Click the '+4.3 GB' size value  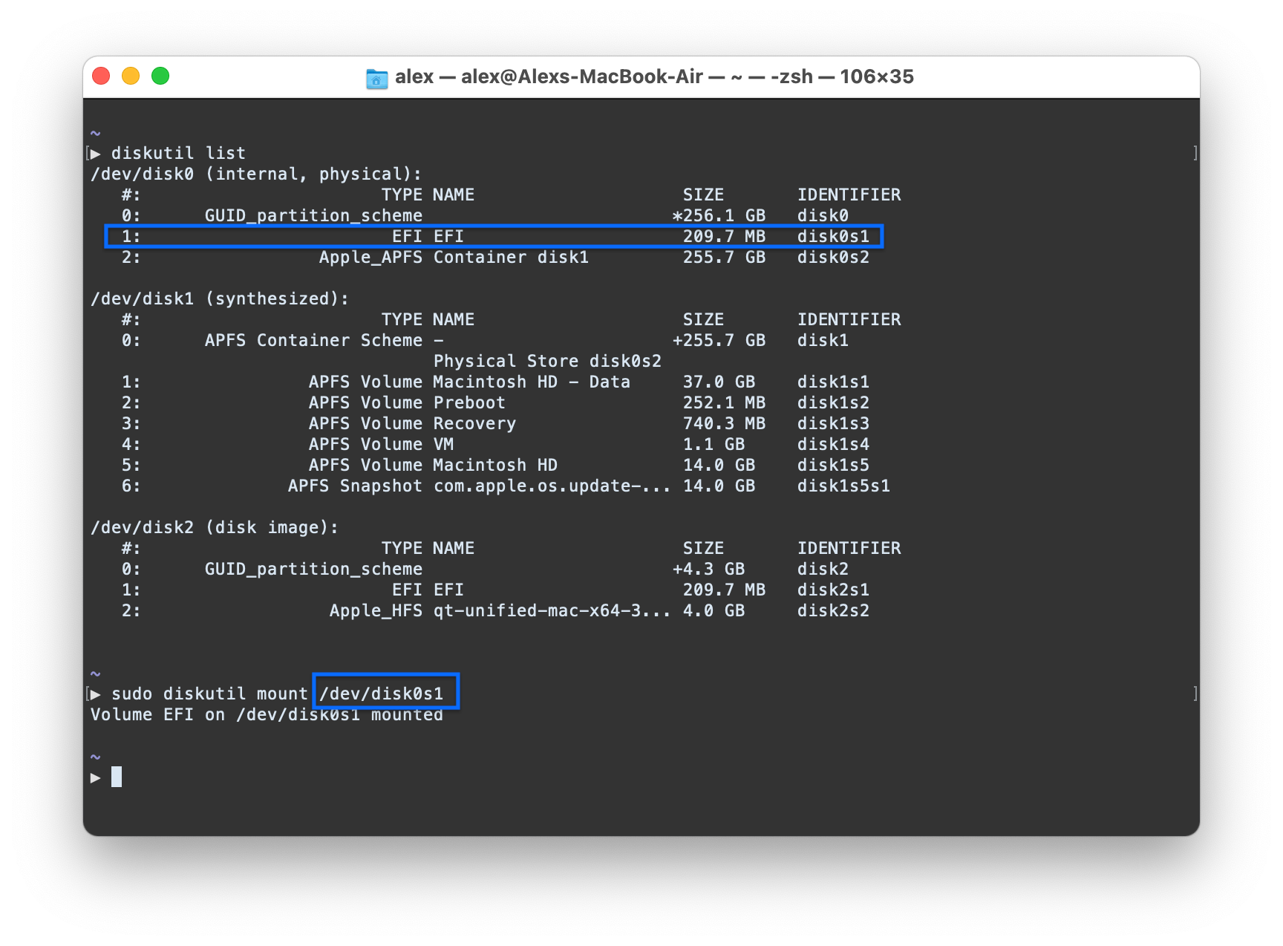(708, 569)
